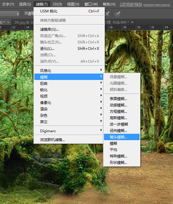Screen dimensions: 173x204
Task: Expand the 锐化 submenu
Action: (x=69, y=90)
